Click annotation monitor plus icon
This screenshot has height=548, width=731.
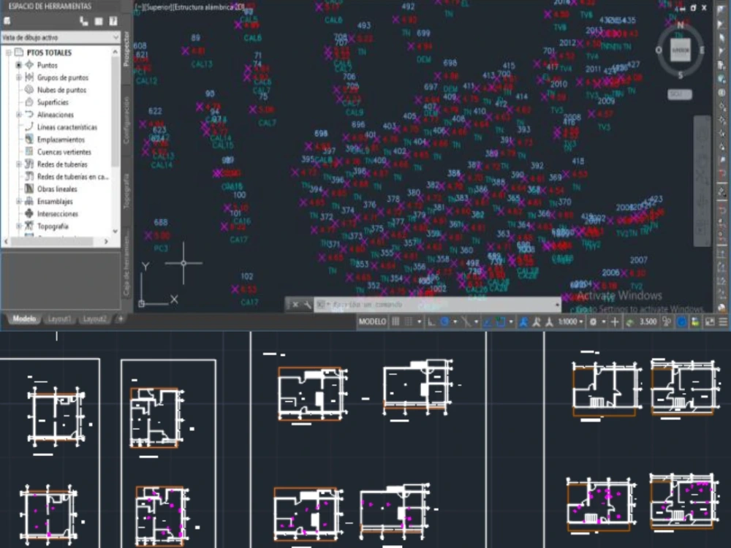click(x=615, y=321)
